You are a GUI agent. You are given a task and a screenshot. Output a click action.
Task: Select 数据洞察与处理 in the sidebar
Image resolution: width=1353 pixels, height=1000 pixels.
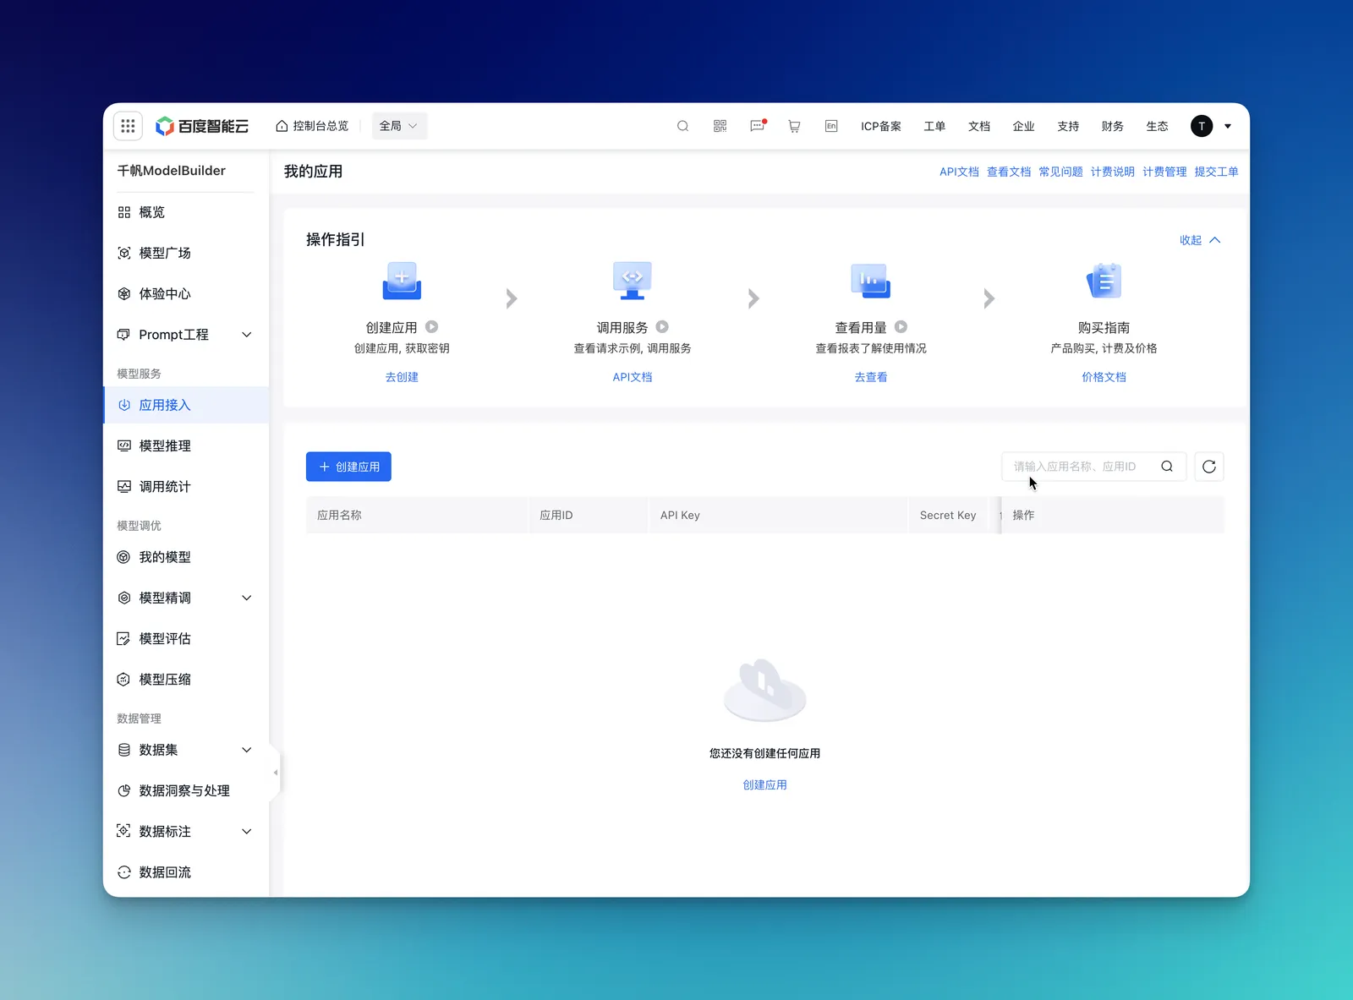(186, 790)
